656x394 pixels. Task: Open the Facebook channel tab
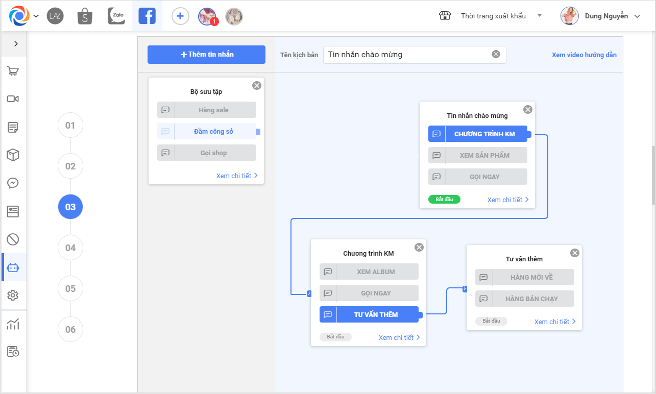pos(147,16)
